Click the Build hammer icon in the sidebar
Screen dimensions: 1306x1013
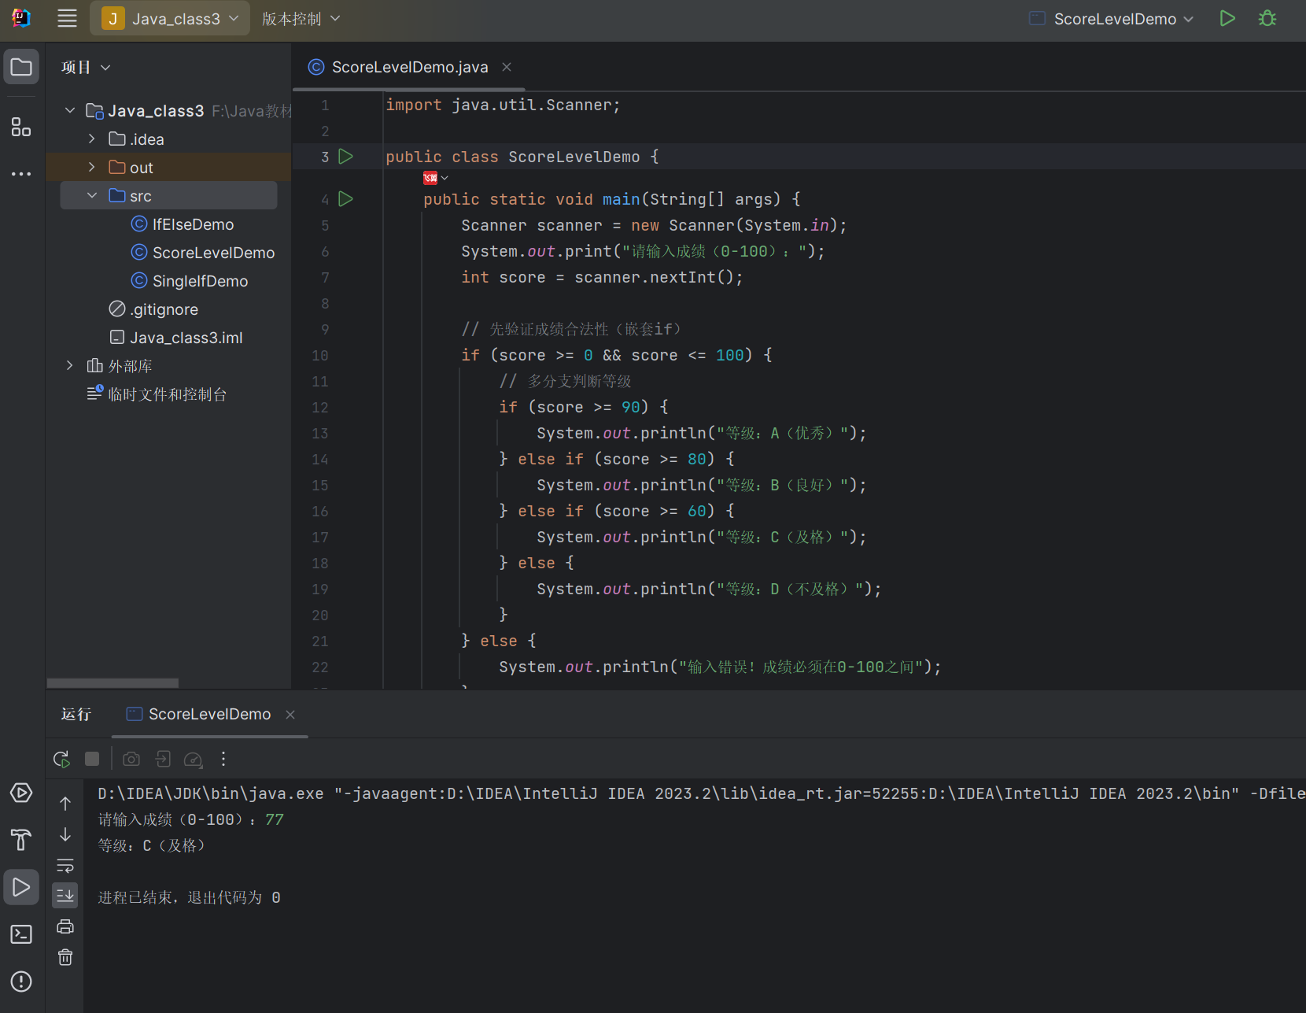(21, 840)
